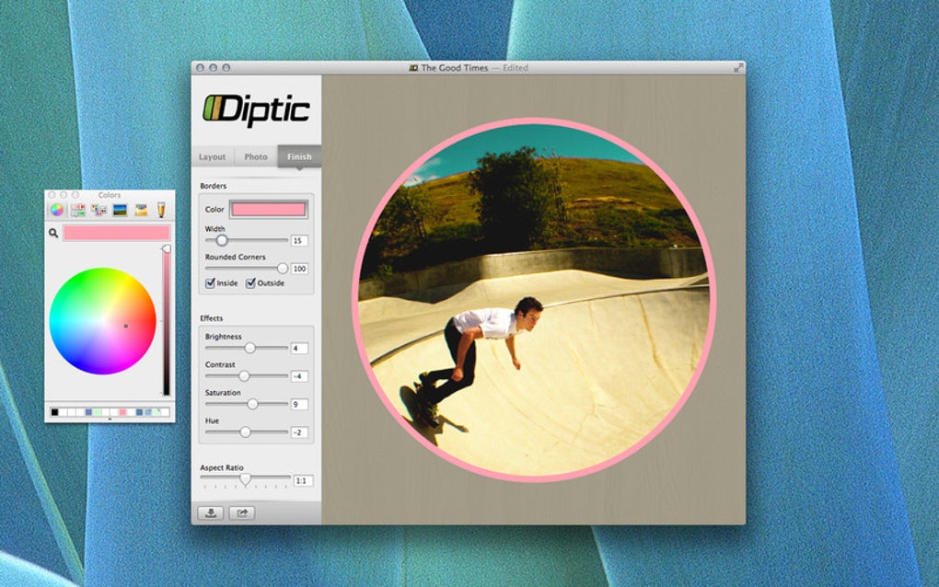Click the Contrast slider handle

pos(244,375)
